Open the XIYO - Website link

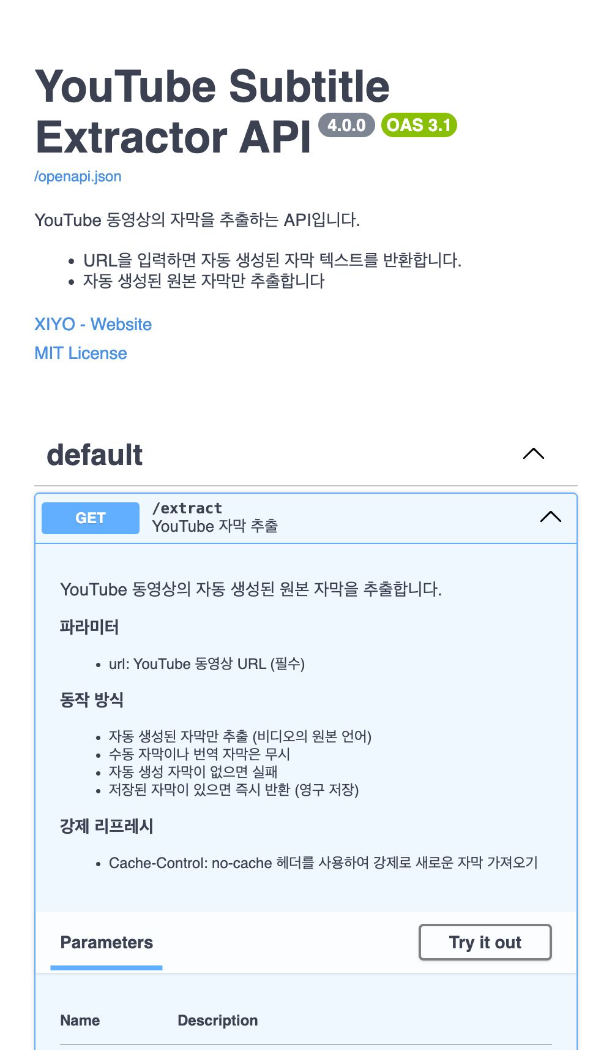(x=93, y=324)
